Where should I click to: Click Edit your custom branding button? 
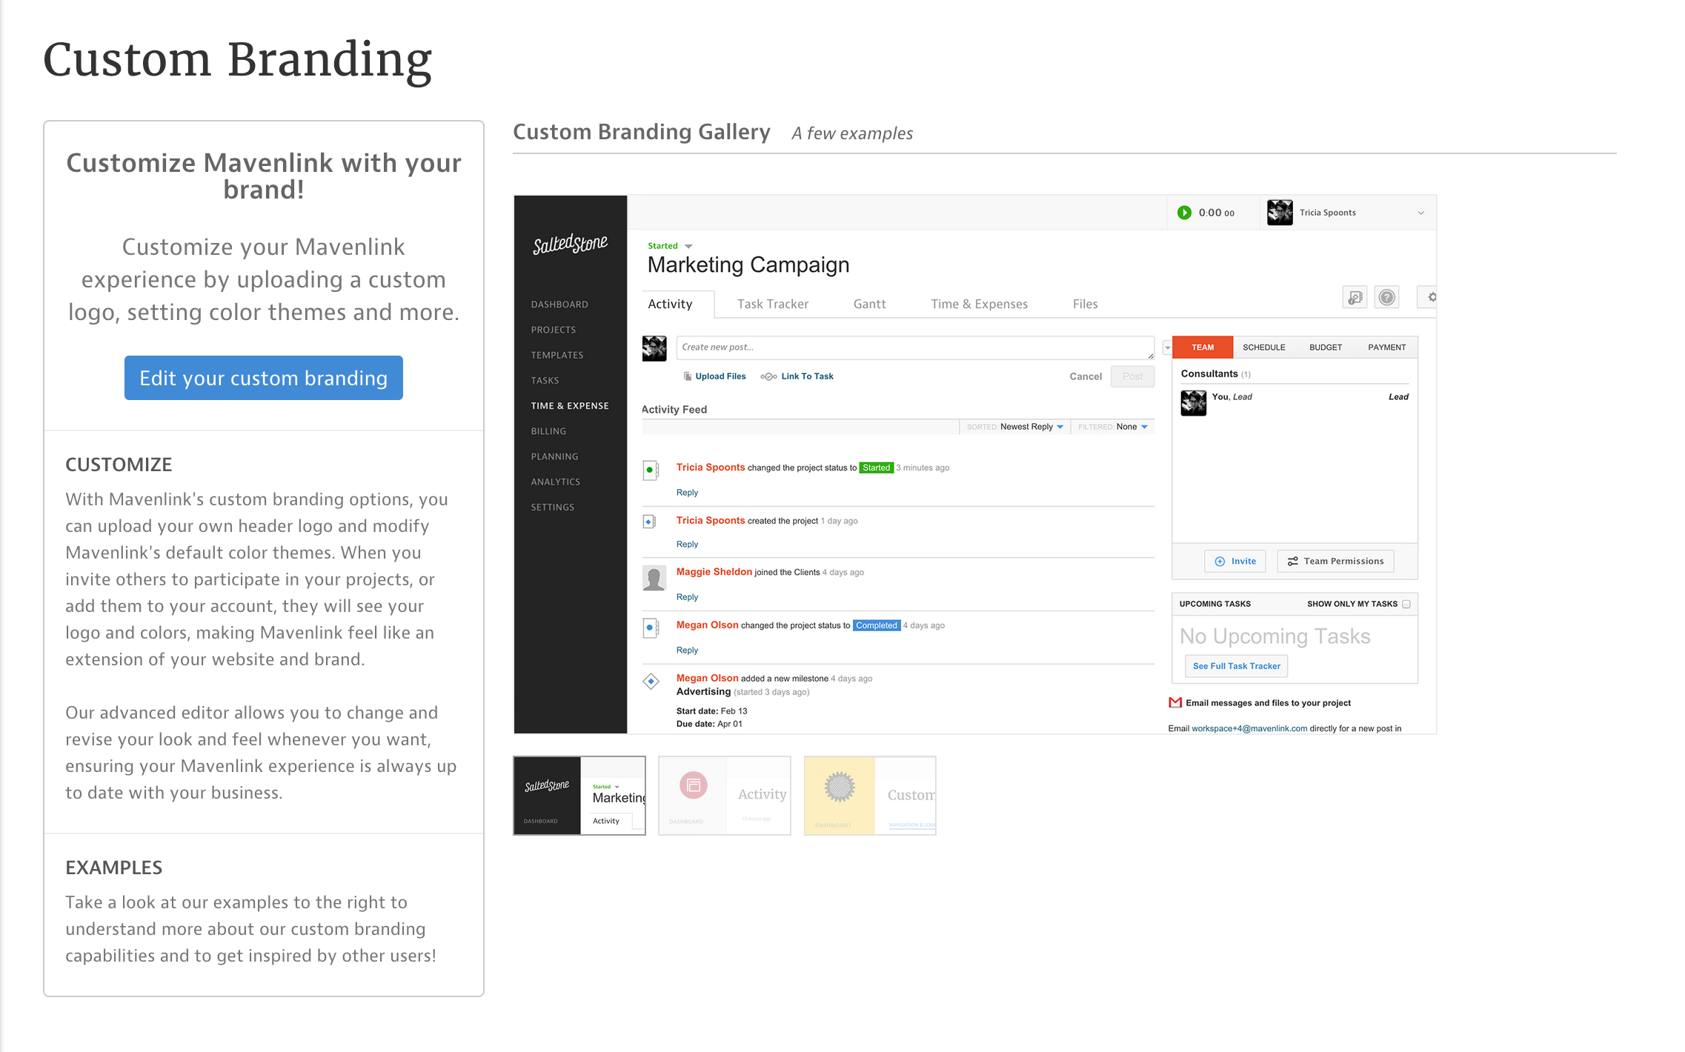pos(263,378)
